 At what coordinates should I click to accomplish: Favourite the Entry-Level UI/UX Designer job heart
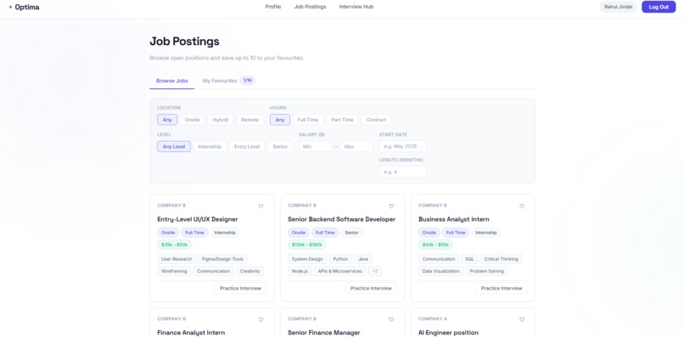click(261, 206)
